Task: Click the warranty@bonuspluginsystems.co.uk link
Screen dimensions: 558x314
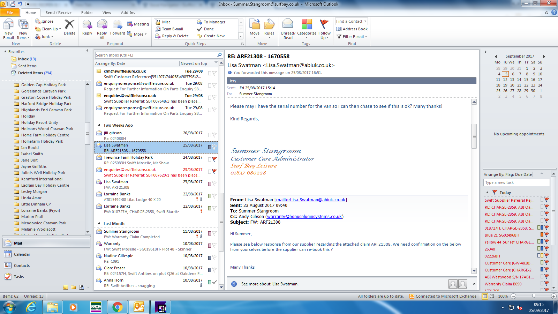Action: point(304,217)
